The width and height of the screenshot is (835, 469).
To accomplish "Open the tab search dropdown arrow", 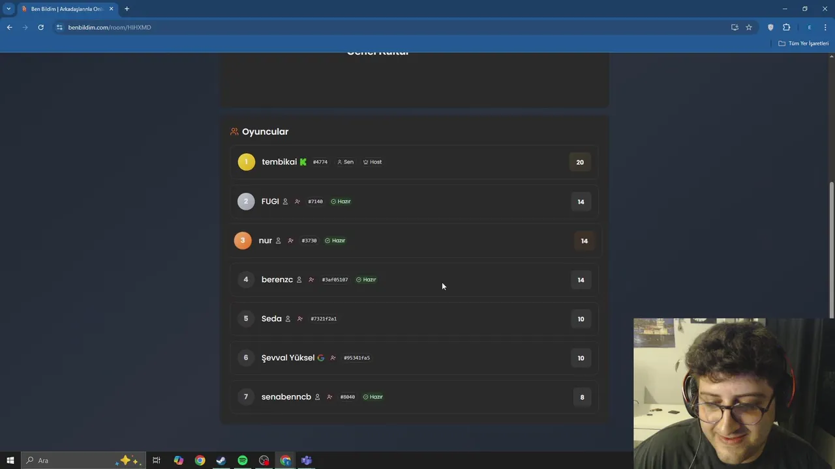I will coord(8,8).
